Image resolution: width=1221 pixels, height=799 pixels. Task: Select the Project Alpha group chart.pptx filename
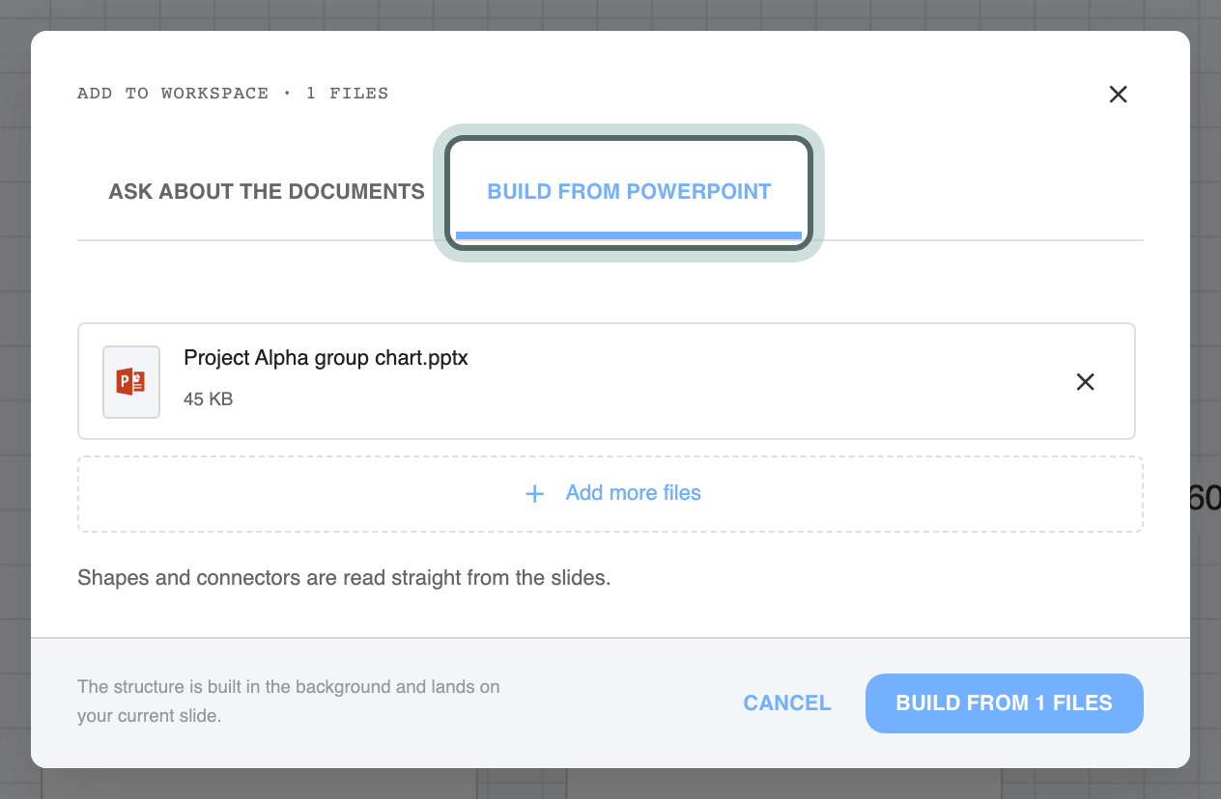[x=327, y=358]
